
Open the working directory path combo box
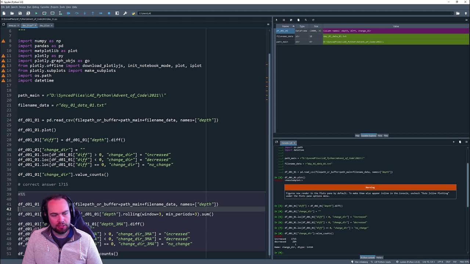295,13
